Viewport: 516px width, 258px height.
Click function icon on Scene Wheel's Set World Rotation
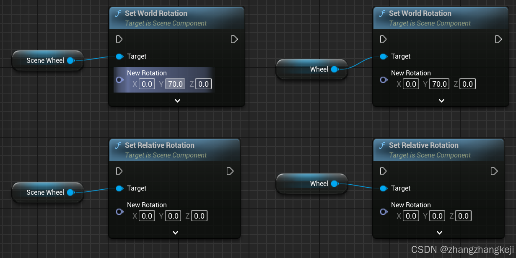tap(118, 13)
